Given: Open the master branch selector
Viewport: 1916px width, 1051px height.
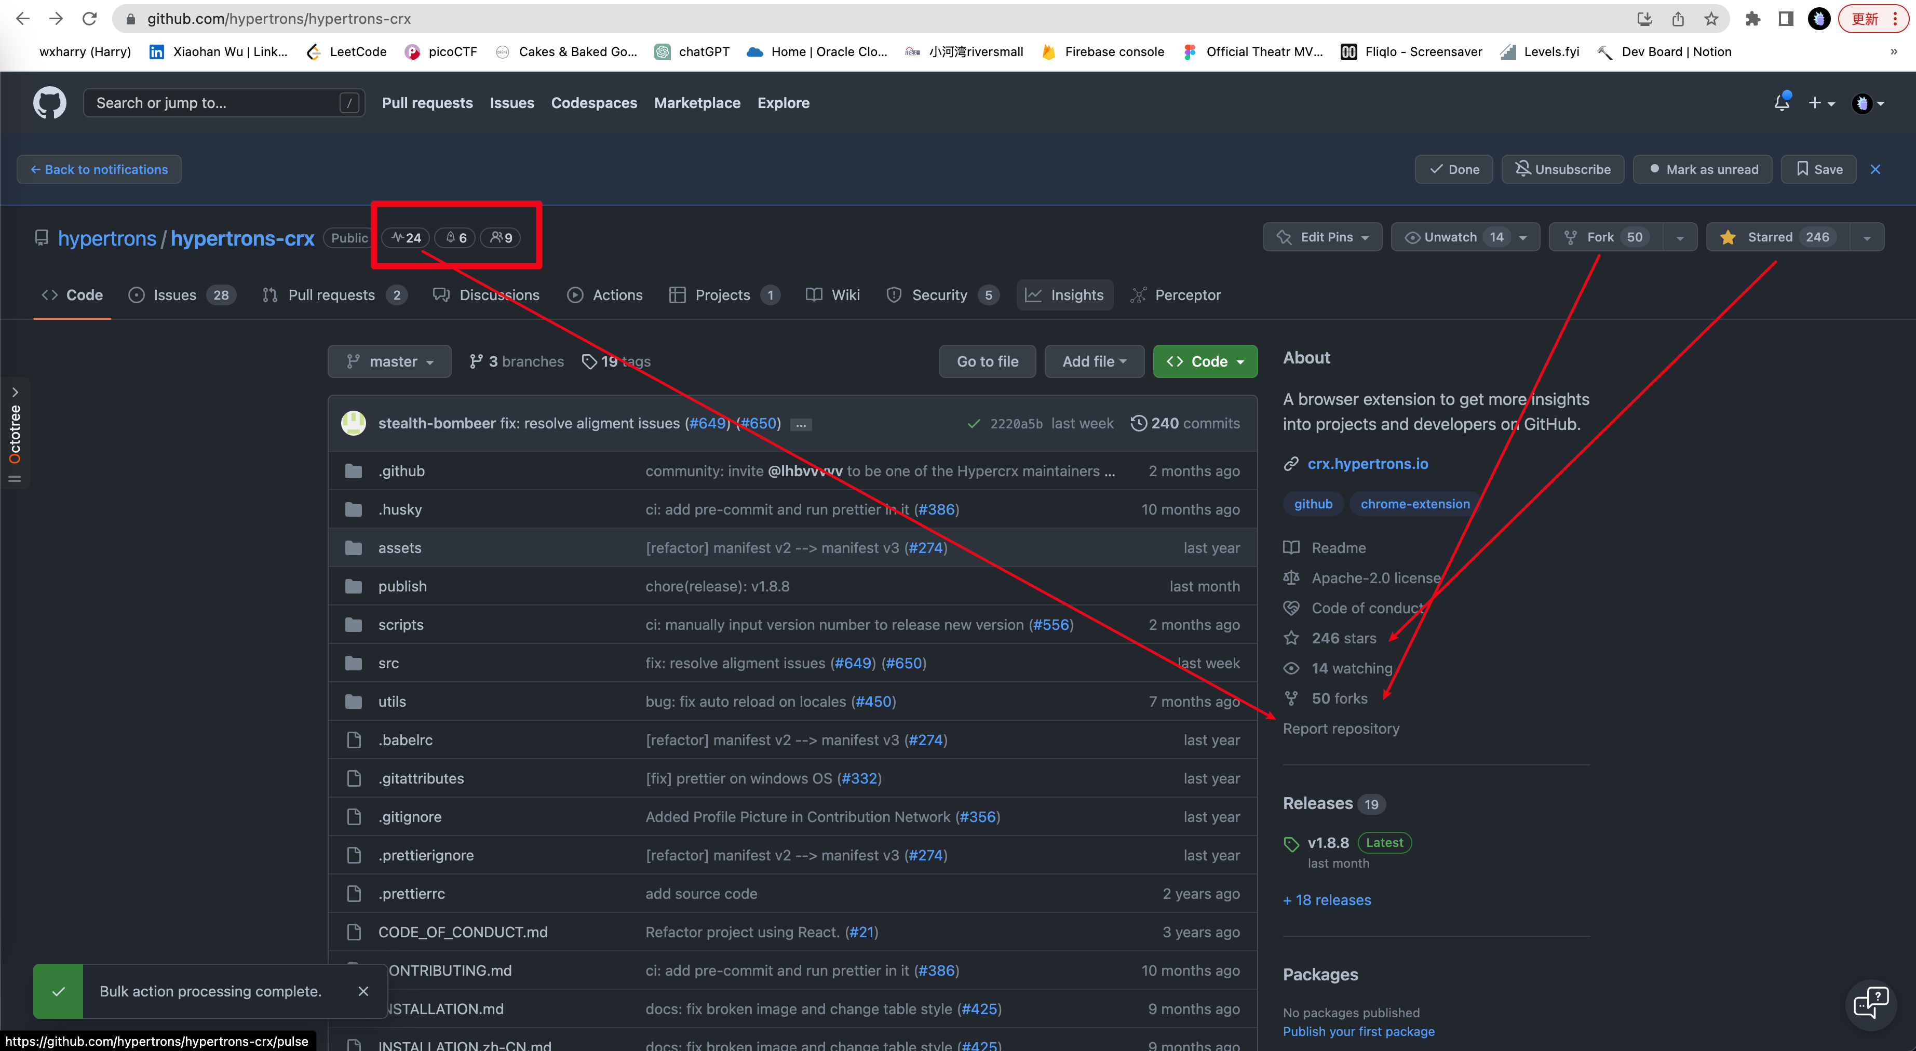Looking at the screenshot, I should point(389,361).
